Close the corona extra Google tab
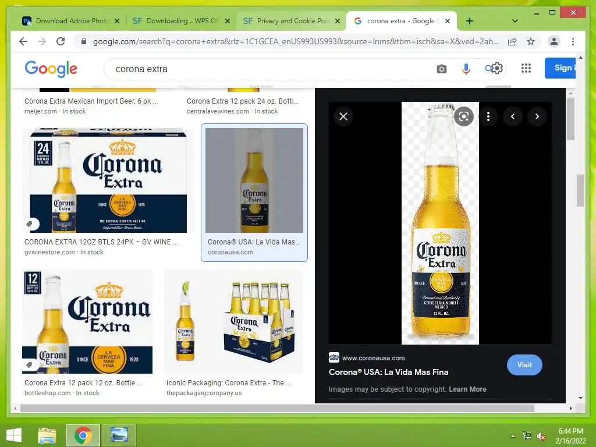 coord(448,21)
